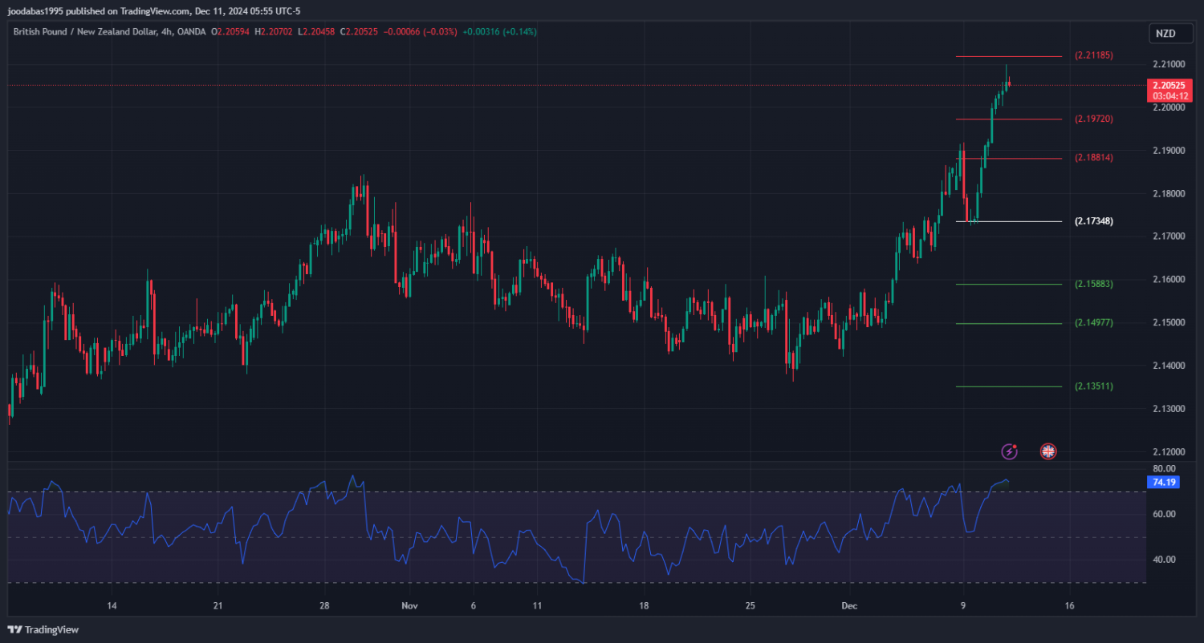Viewport: 1204px width, 643px height.
Task: Click the UK flag economic event icon
Action: coord(1047,451)
